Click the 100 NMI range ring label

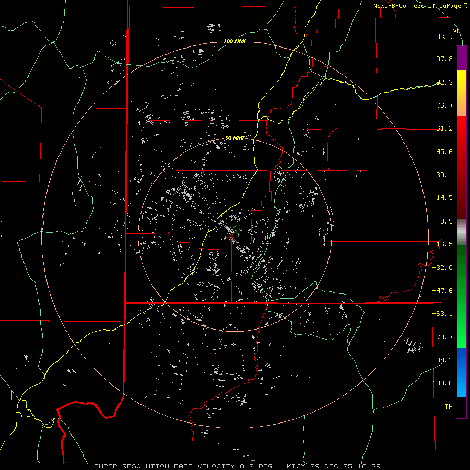point(234,41)
